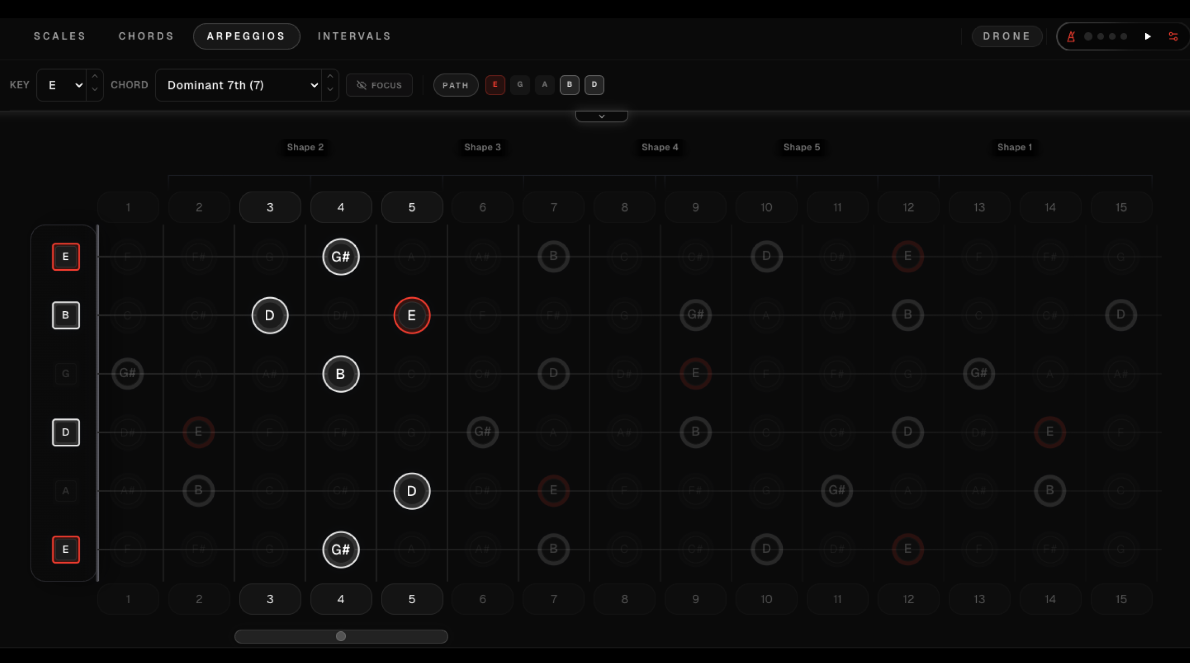Click the first beat indicator dot
This screenshot has height=663, width=1190.
tap(1088, 37)
